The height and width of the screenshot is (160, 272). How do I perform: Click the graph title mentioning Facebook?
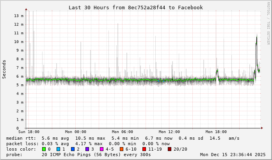pos(135,7)
